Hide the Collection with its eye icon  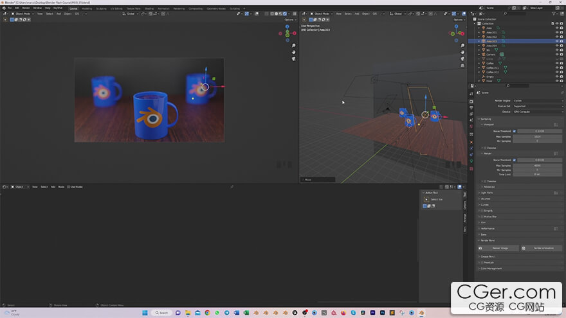click(x=557, y=23)
